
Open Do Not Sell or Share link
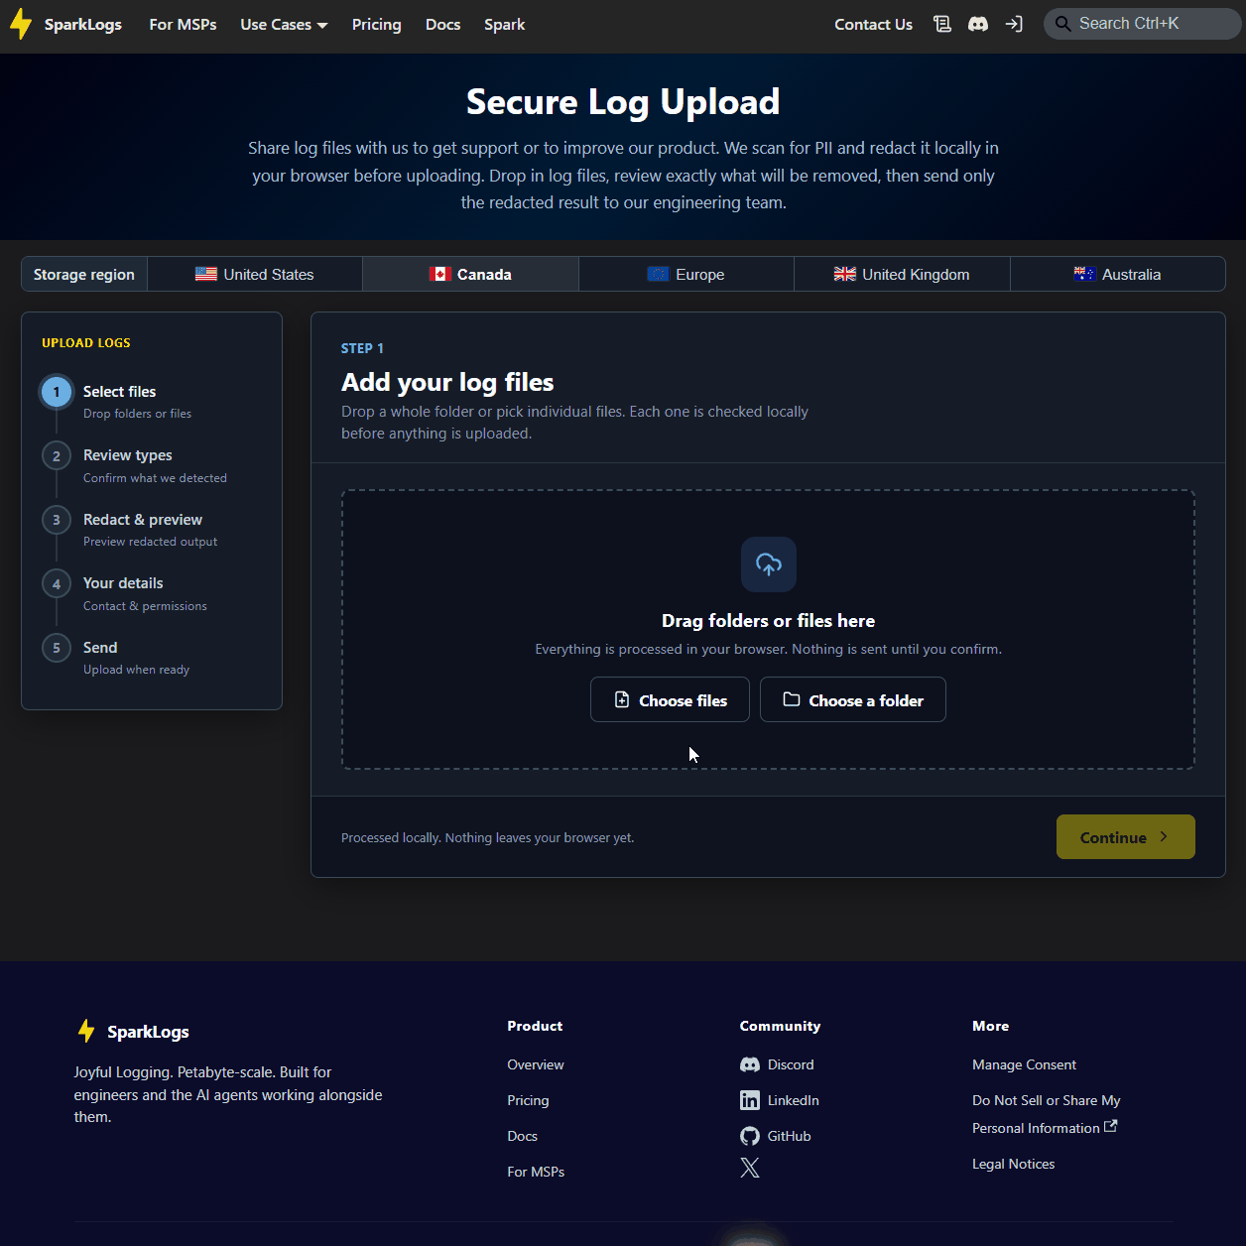(x=1047, y=1114)
